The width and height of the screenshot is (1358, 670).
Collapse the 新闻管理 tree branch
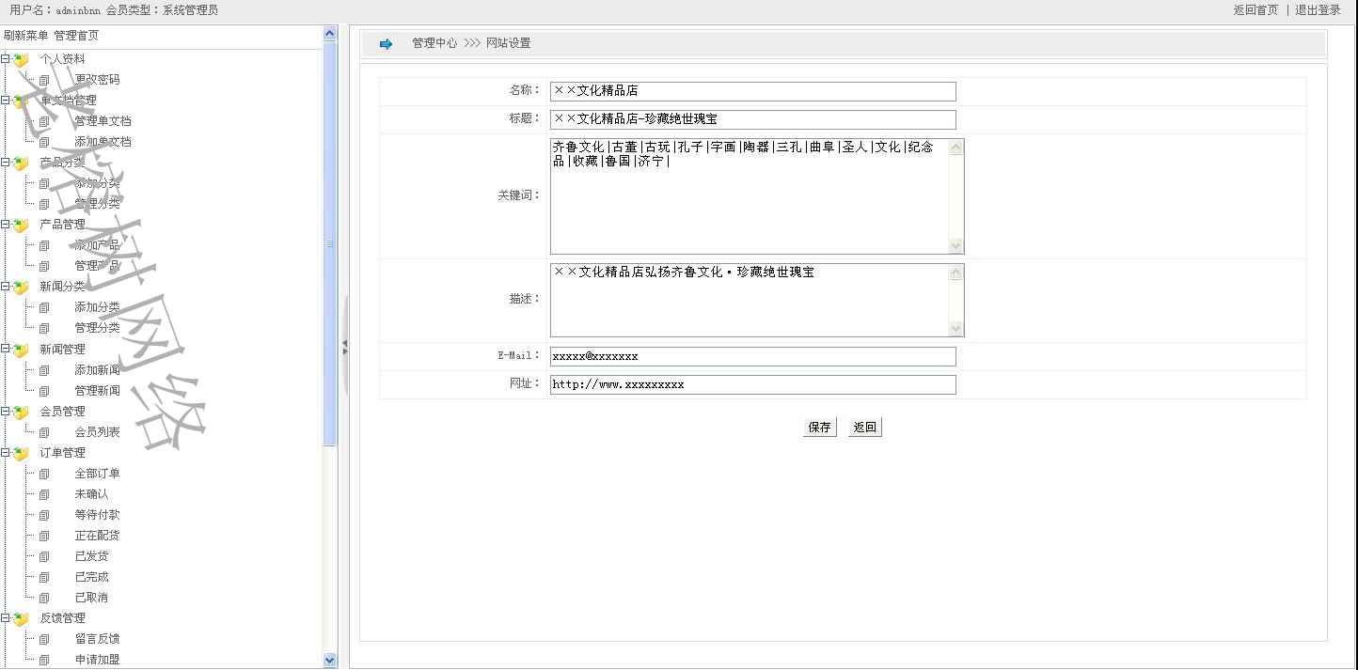click(6, 350)
